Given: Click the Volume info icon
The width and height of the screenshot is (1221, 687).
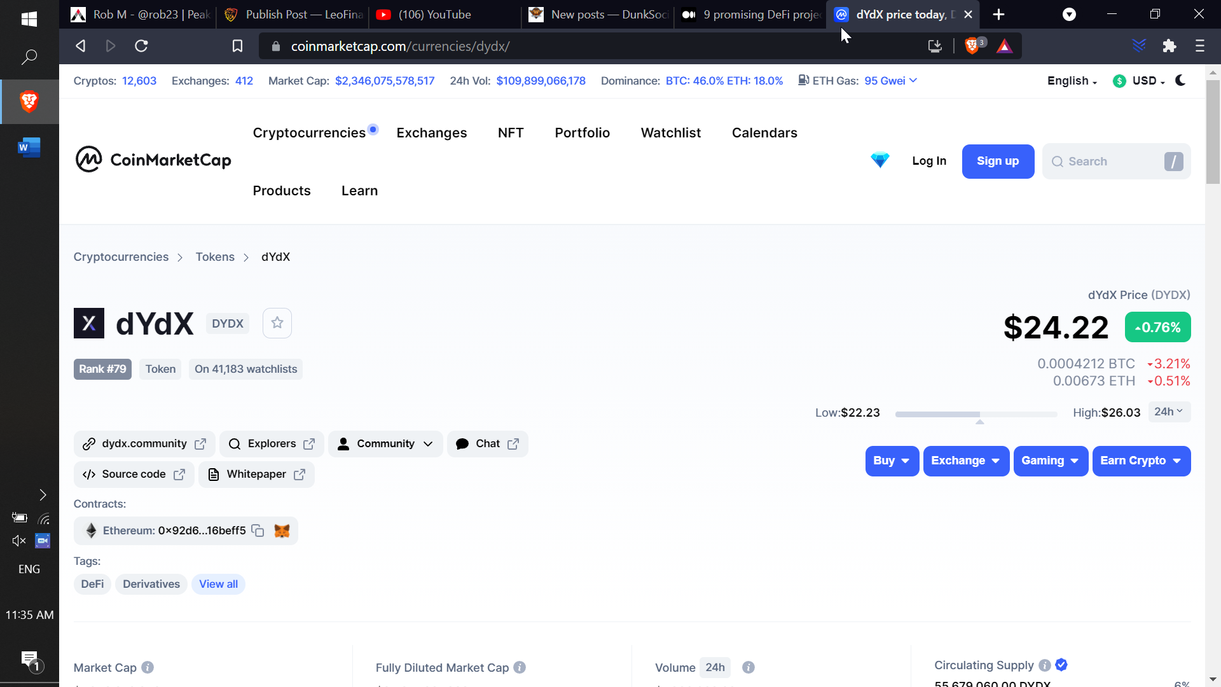Looking at the screenshot, I should (x=748, y=667).
